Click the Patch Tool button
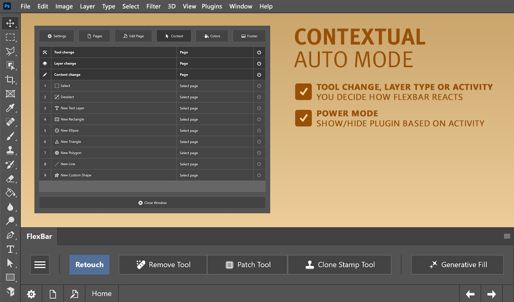The height and width of the screenshot is (302, 514). (x=248, y=265)
